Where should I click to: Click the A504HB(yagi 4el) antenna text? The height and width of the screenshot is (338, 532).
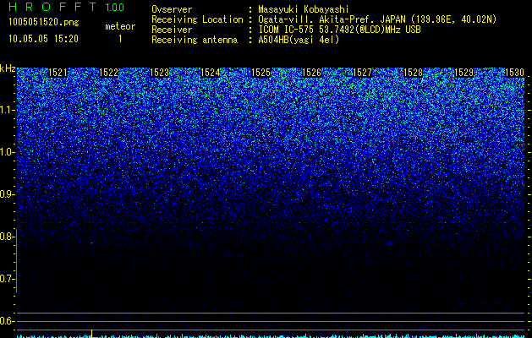coord(299,40)
